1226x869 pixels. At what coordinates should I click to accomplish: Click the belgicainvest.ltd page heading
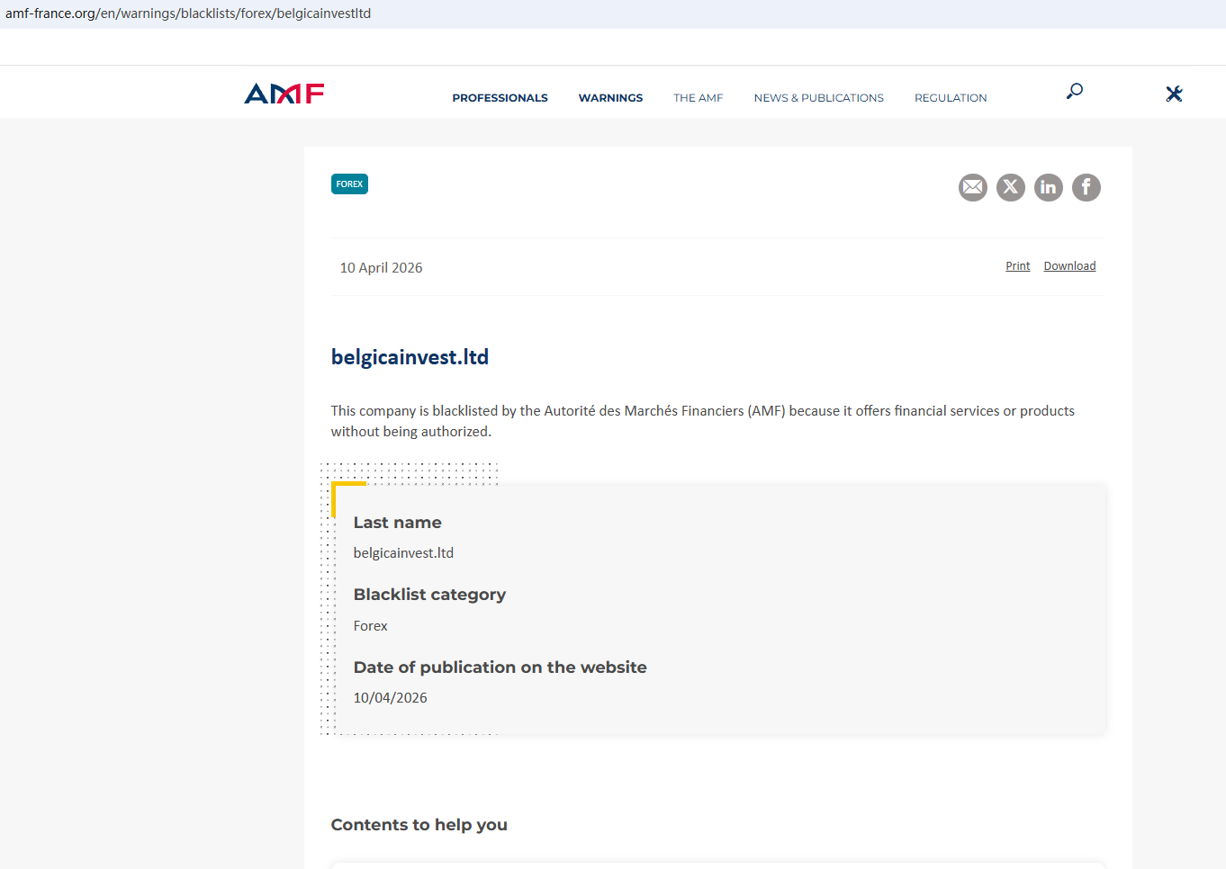point(410,357)
